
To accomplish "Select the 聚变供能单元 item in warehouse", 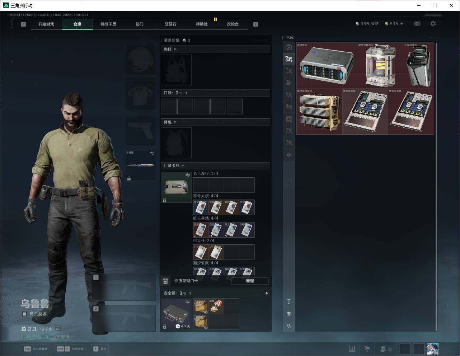I will [x=380, y=66].
